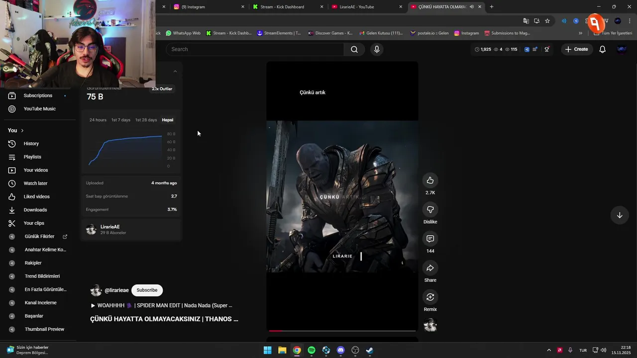Bookmark this page with the star icon
Viewport: 637px width, 358px height.
click(547, 21)
